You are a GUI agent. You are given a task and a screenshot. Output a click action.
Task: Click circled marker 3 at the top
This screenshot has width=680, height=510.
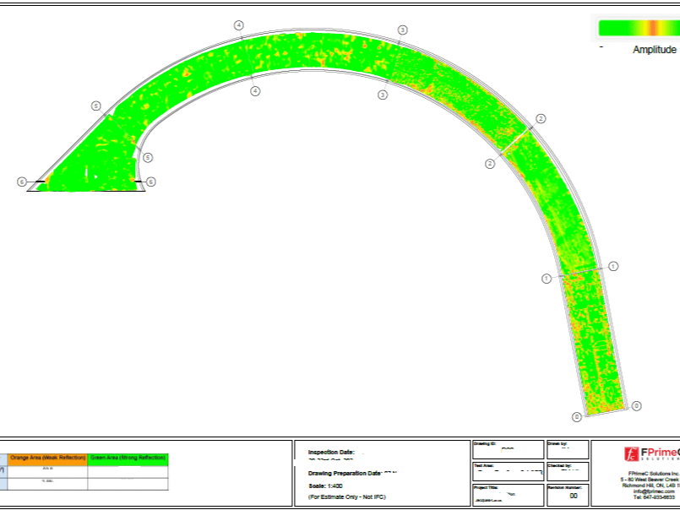pos(403,28)
